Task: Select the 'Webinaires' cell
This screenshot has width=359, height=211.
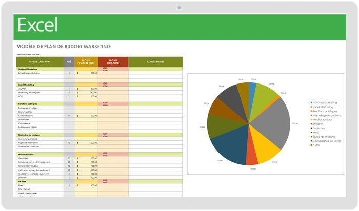Action: pyautogui.click(x=40, y=119)
